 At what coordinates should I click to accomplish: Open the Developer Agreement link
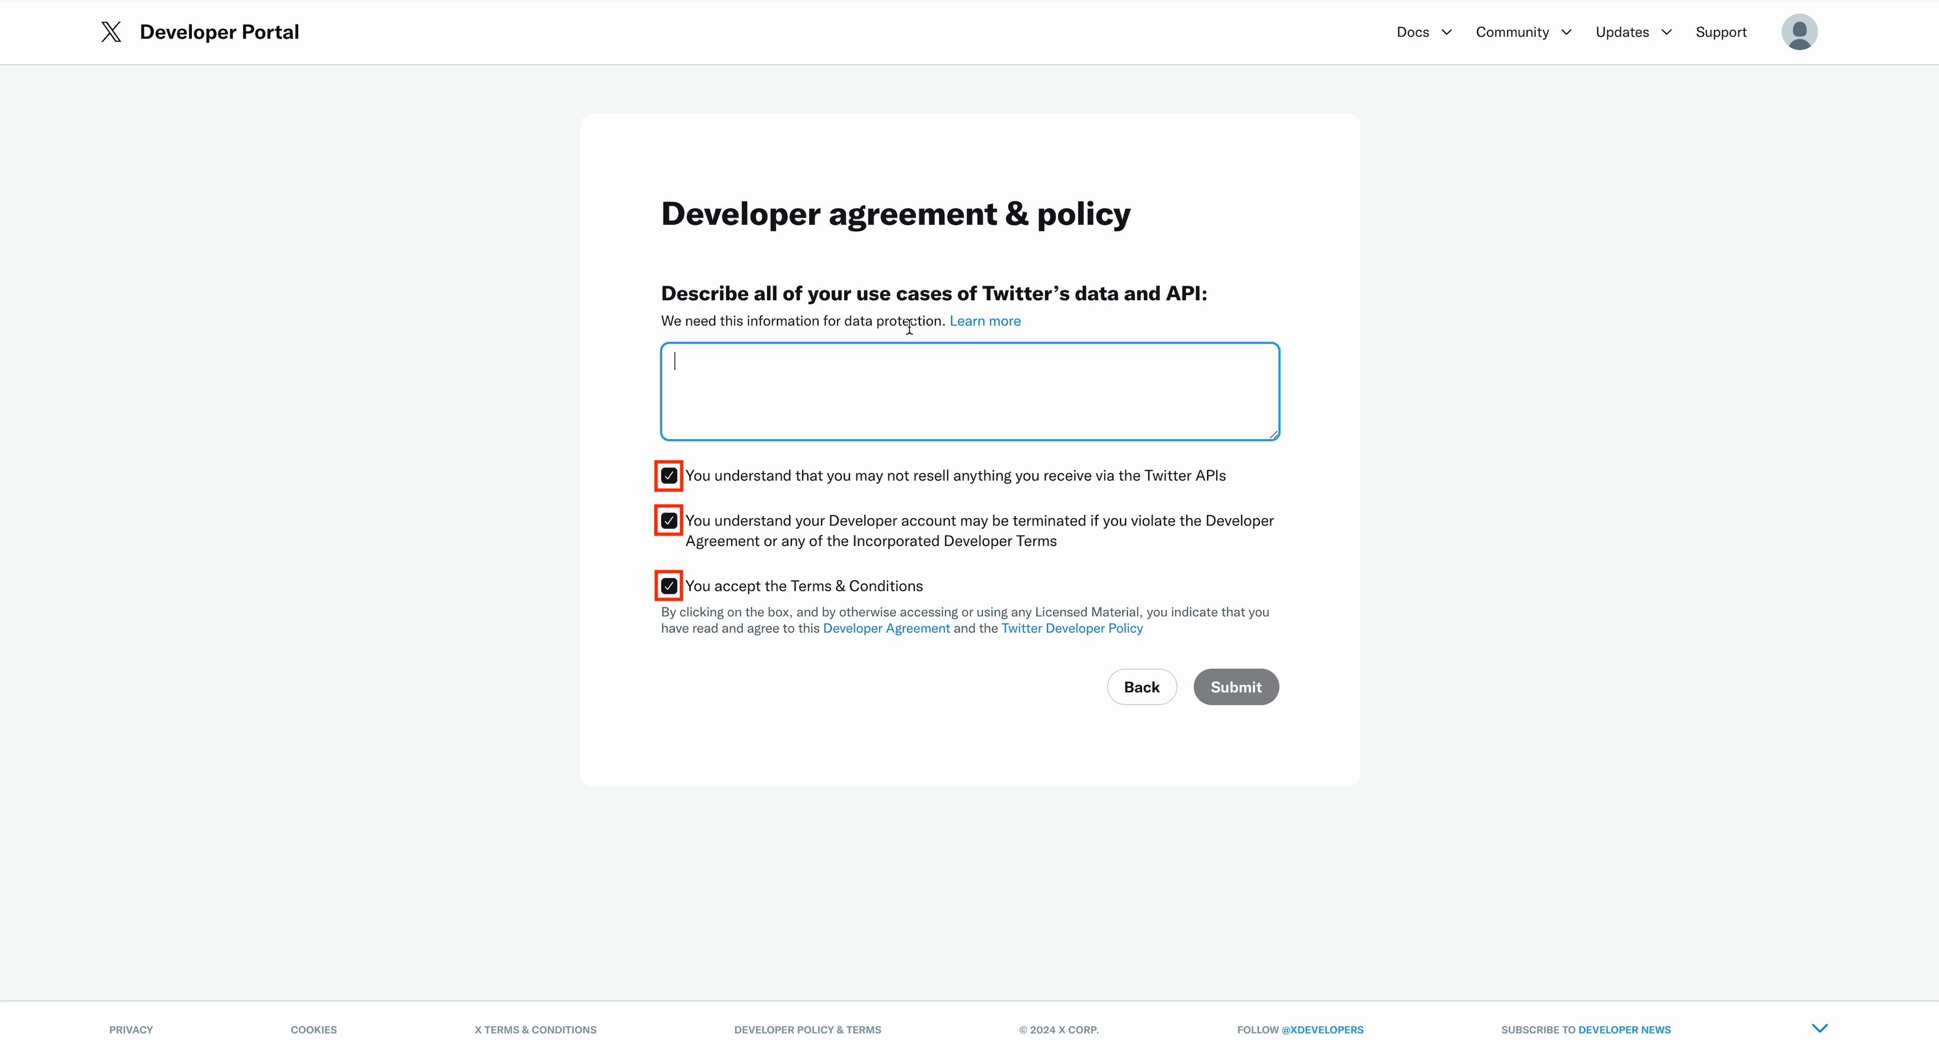[885, 628]
